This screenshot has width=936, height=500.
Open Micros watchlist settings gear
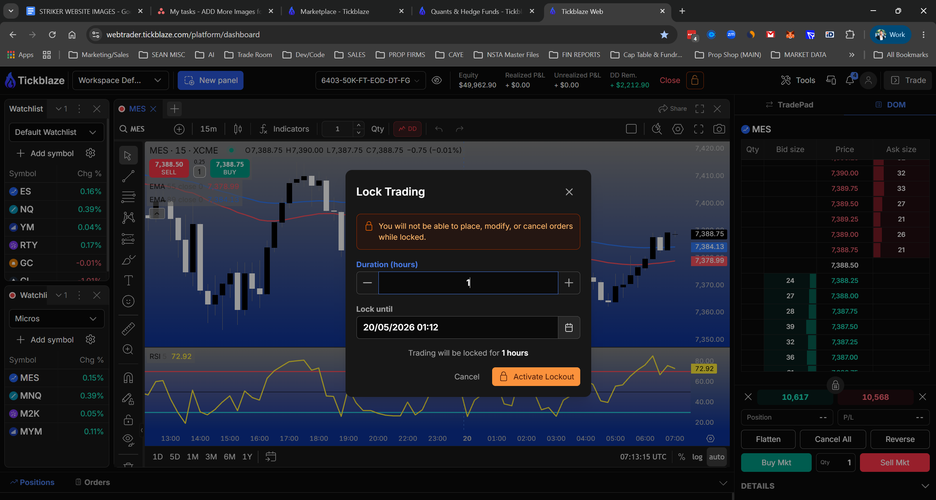[x=90, y=340]
